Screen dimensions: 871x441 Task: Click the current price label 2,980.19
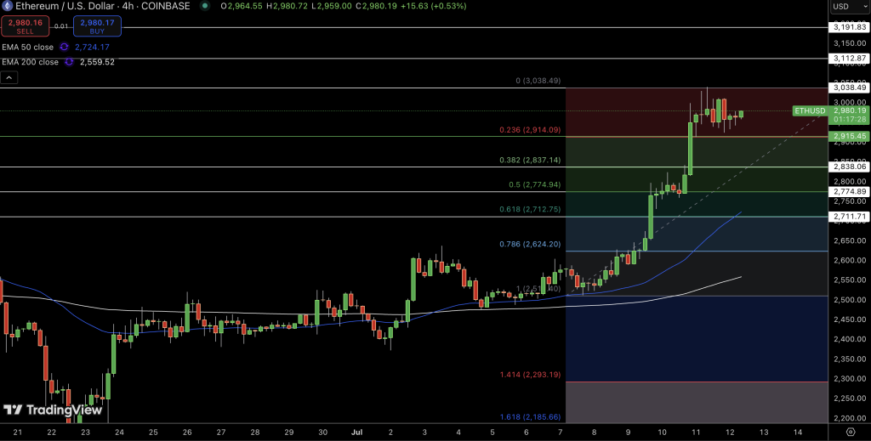pos(848,110)
